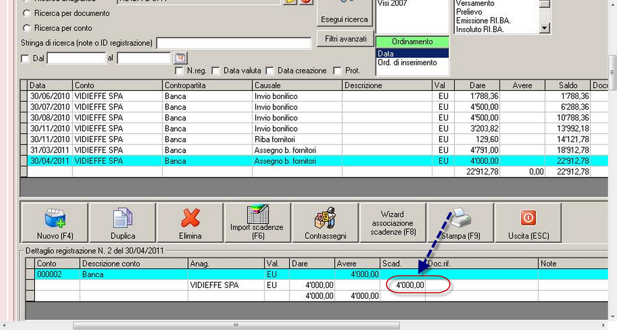Click Uscita (ESC) exit button
The image size is (617, 330).
pyautogui.click(x=528, y=222)
